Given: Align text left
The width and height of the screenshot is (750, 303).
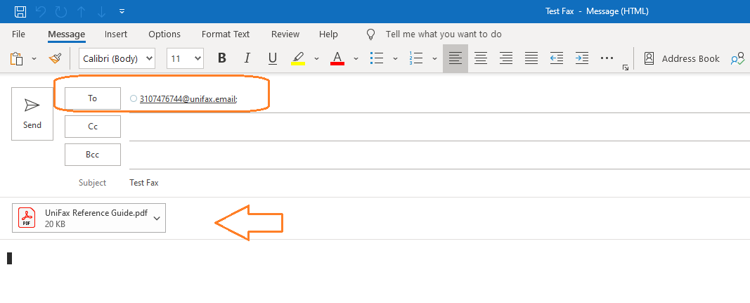Looking at the screenshot, I should click(455, 58).
